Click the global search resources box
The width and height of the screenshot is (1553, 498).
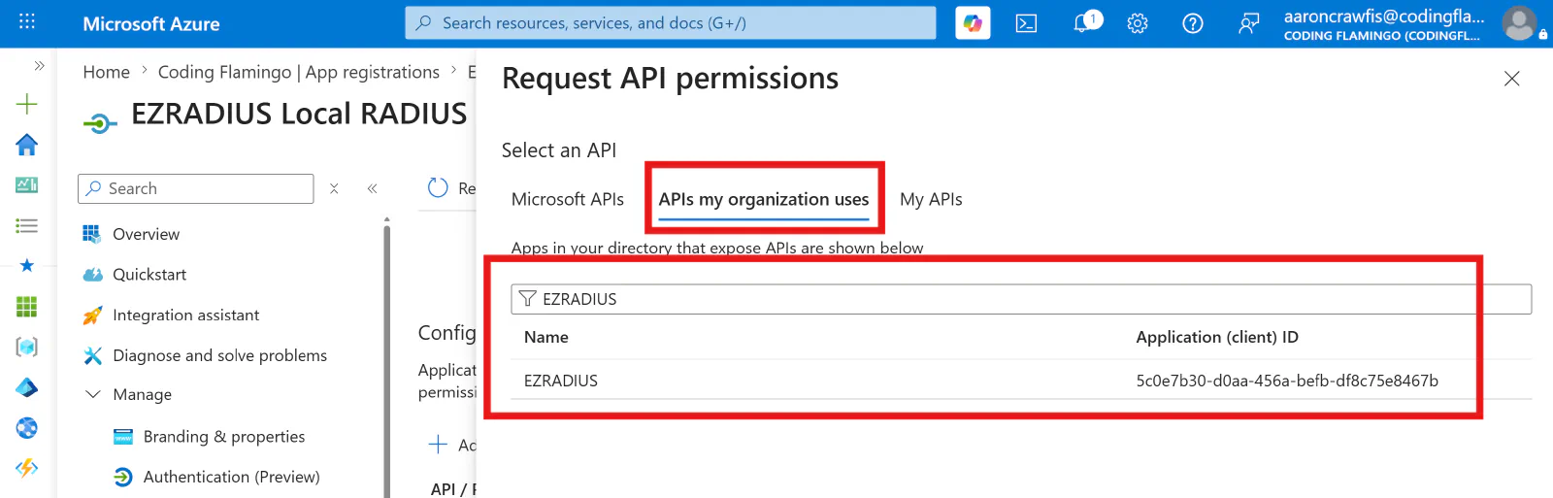coord(671,23)
